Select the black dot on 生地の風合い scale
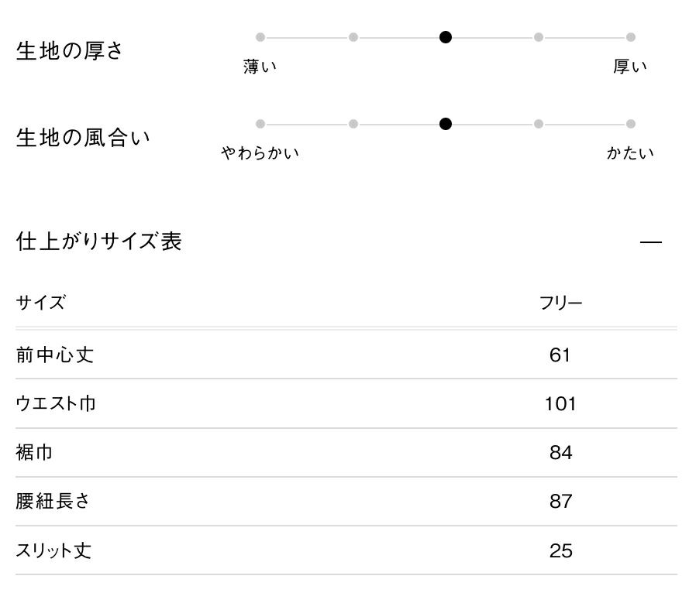The height and width of the screenshot is (593, 696). pos(446,124)
